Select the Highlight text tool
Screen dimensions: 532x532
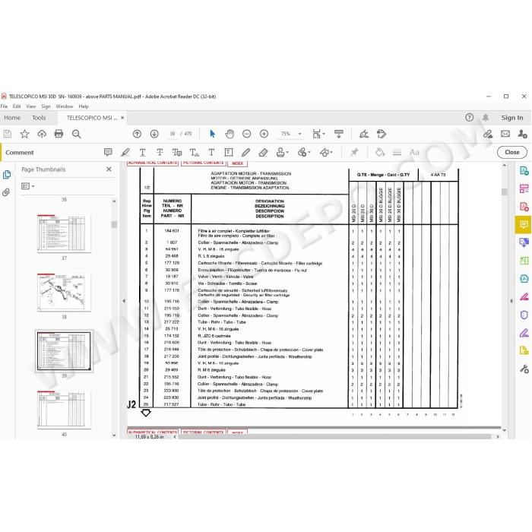(x=125, y=152)
